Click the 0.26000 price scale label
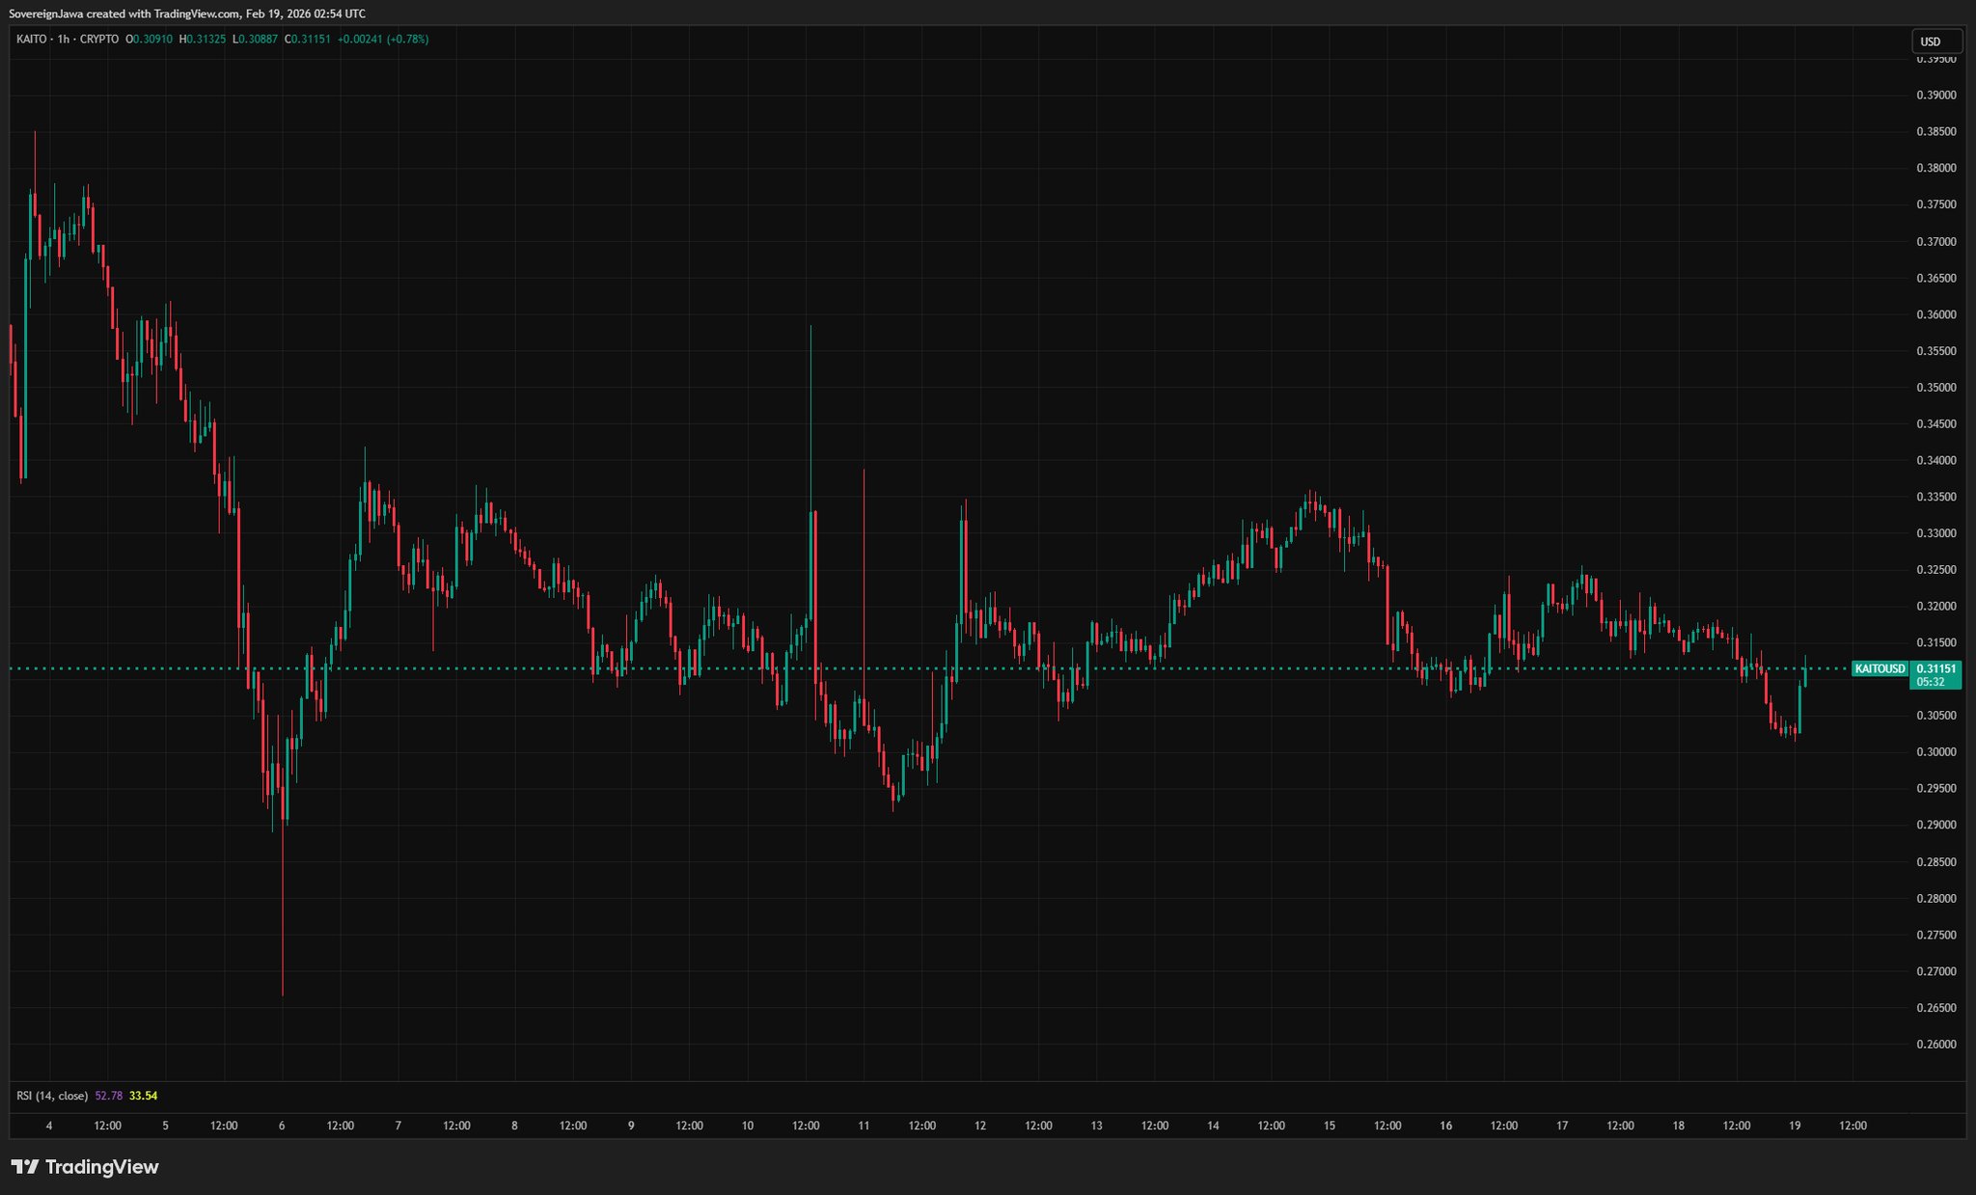Viewport: 1976px width, 1195px height. 1935,1045
